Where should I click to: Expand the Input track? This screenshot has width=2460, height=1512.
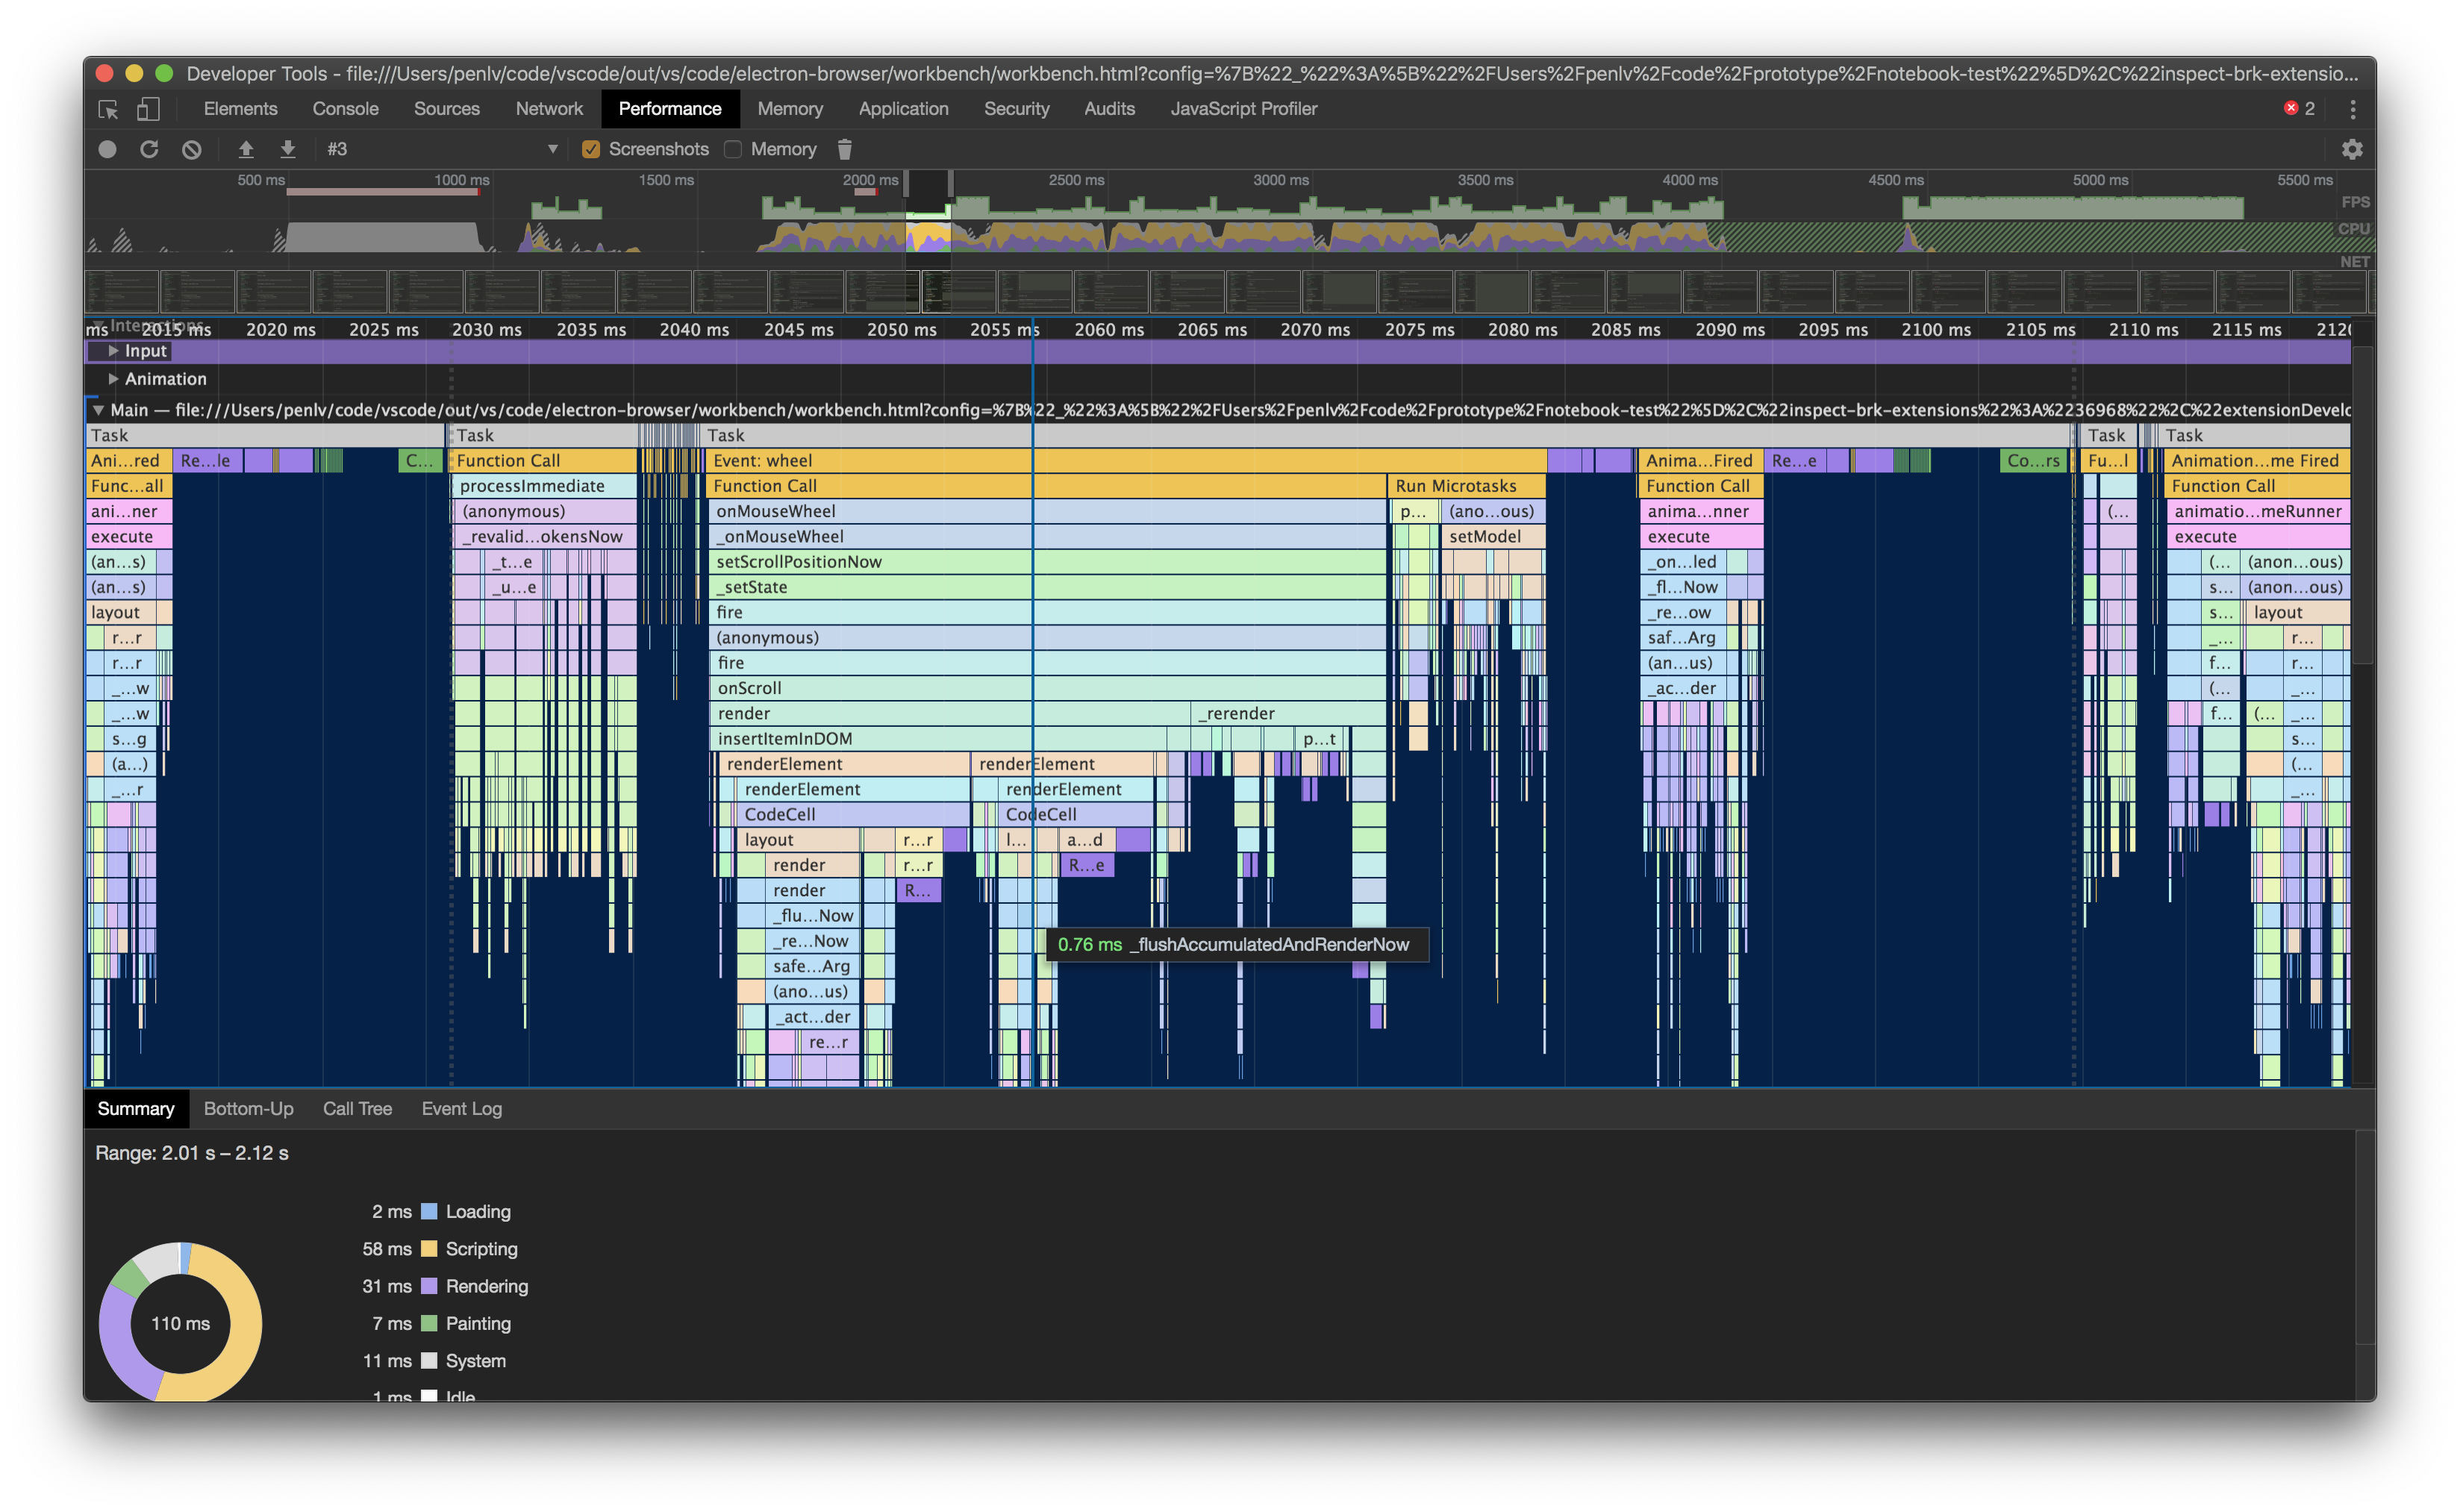[113, 351]
